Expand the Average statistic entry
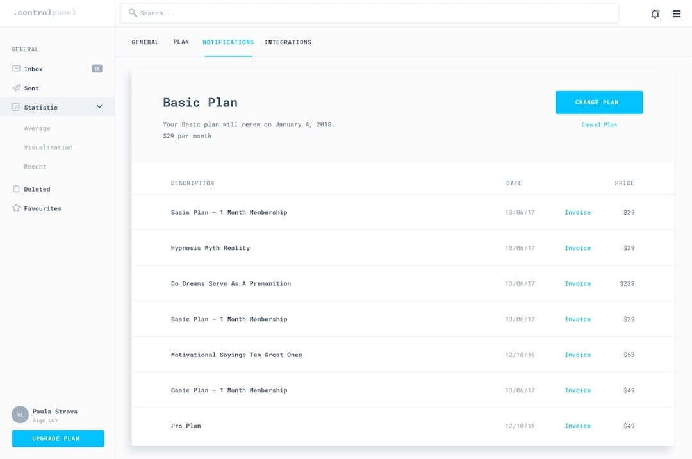The image size is (692, 459). (37, 128)
